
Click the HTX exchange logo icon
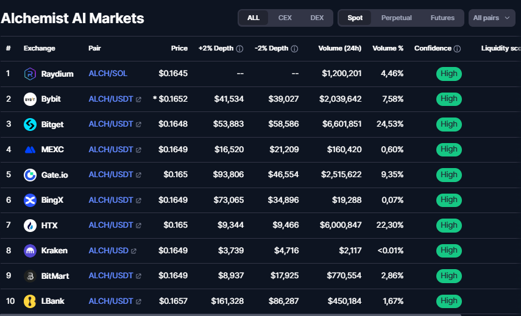(30, 225)
